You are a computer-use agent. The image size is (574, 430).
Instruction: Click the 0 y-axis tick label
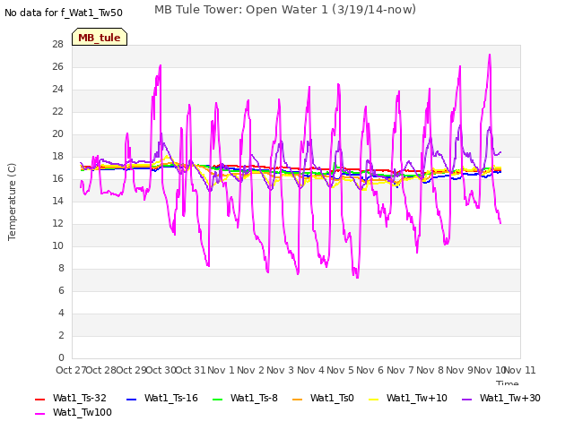tap(61, 358)
